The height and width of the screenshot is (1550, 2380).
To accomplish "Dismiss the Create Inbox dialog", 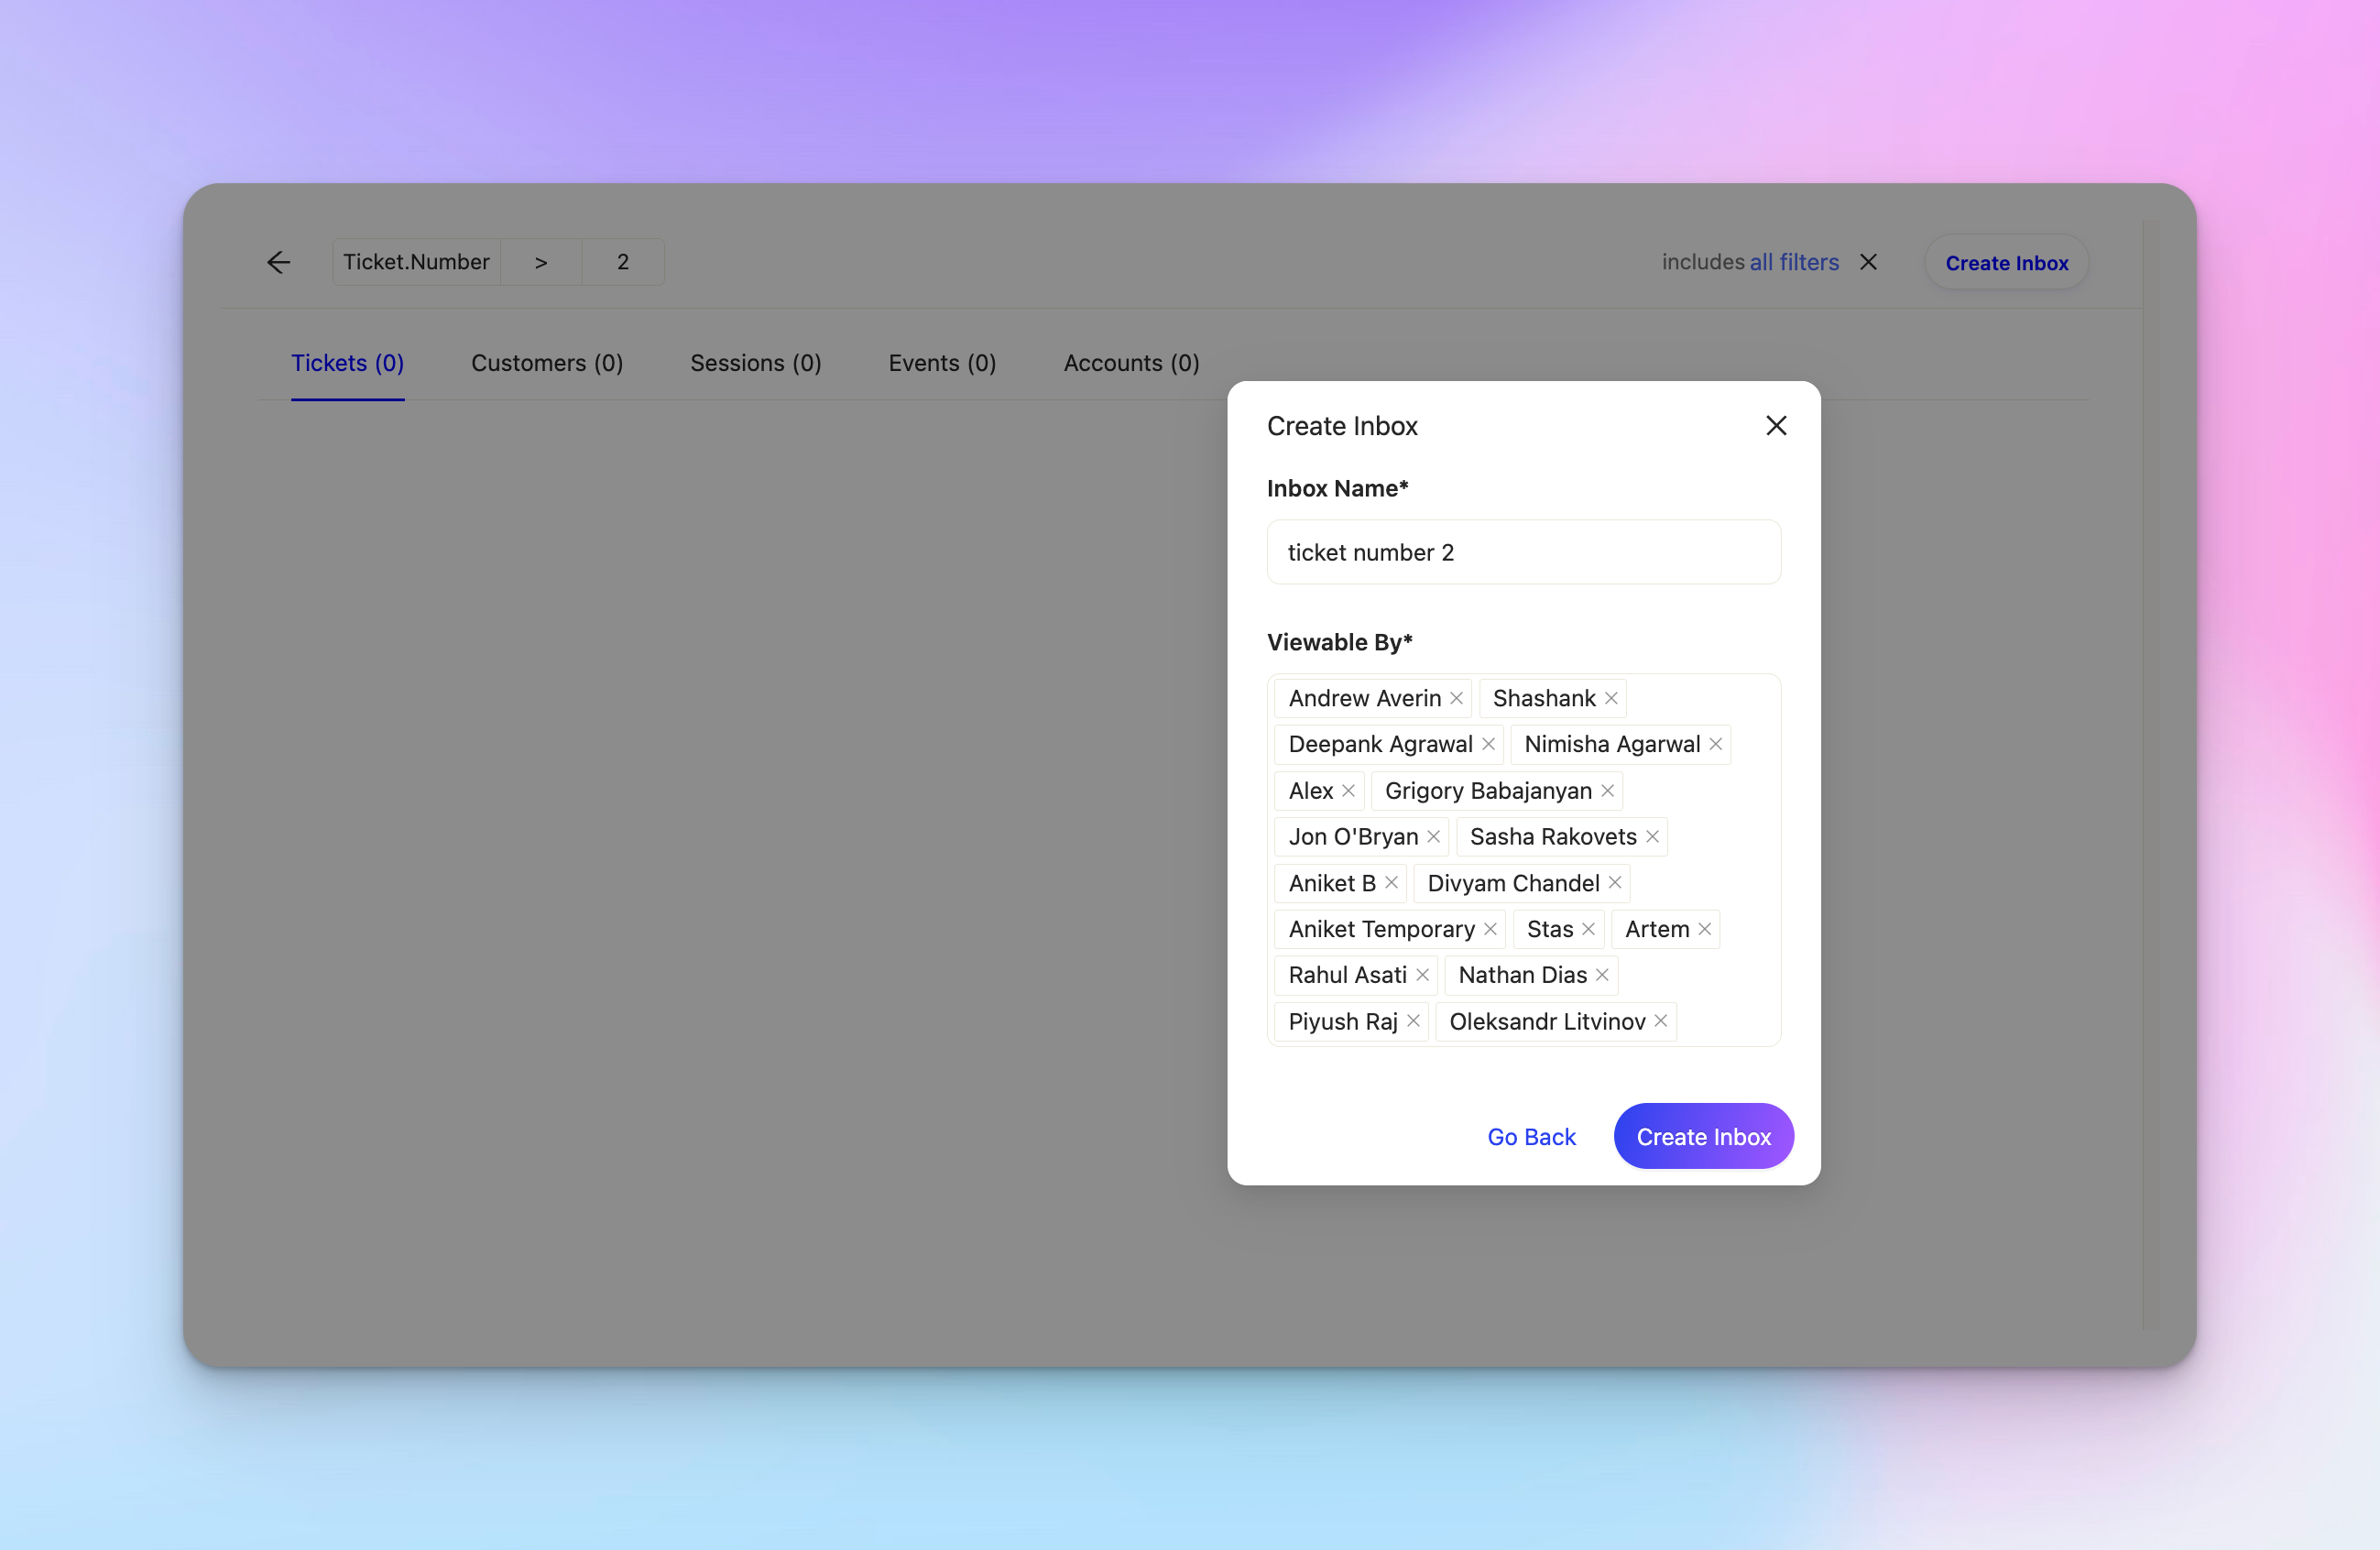I will tap(1775, 425).
